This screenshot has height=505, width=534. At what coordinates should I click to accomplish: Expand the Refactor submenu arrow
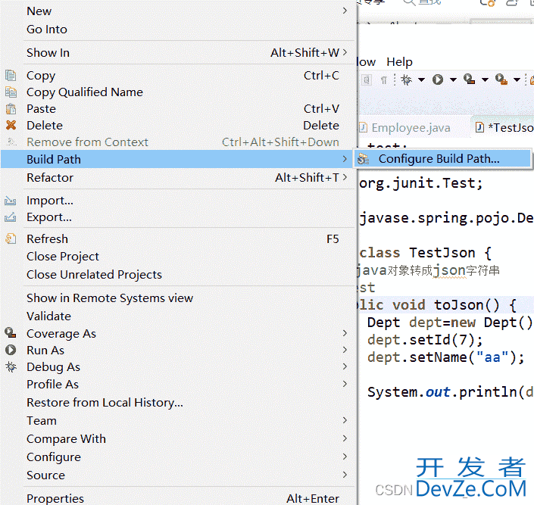pos(345,177)
